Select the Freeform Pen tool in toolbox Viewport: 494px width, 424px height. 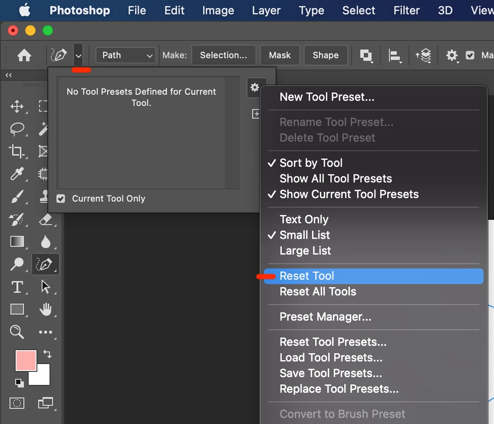click(x=46, y=264)
